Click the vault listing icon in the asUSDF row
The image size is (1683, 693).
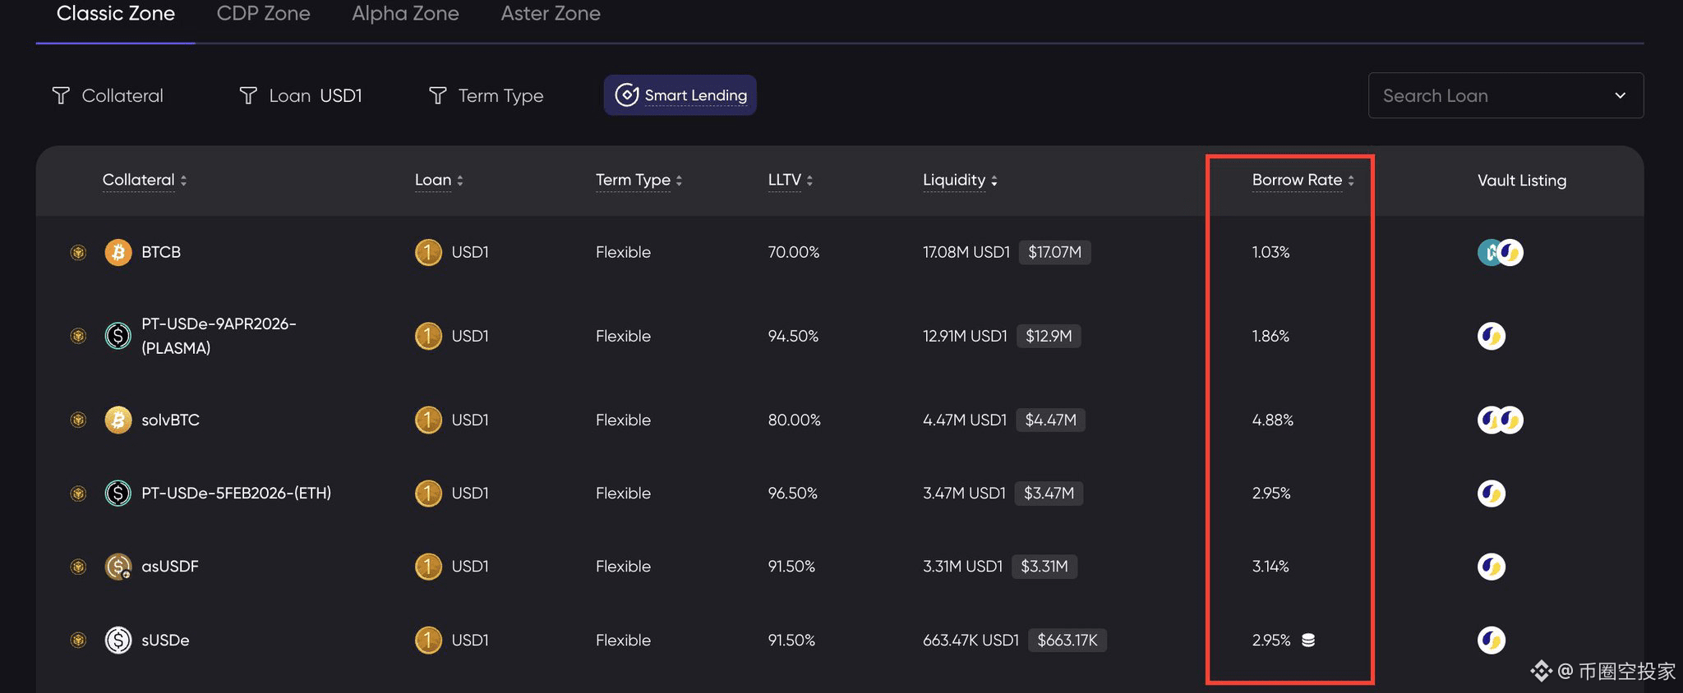click(x=1491, y=567)
